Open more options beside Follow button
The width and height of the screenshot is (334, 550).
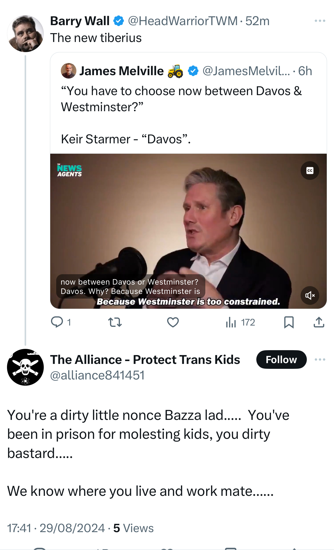click(x=320, y=359)
